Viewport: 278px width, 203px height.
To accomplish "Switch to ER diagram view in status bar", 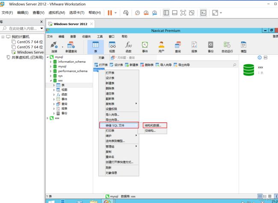I will click(270, 196).
